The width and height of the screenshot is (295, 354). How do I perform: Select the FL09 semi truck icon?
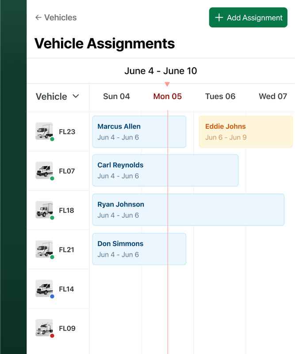44,327
